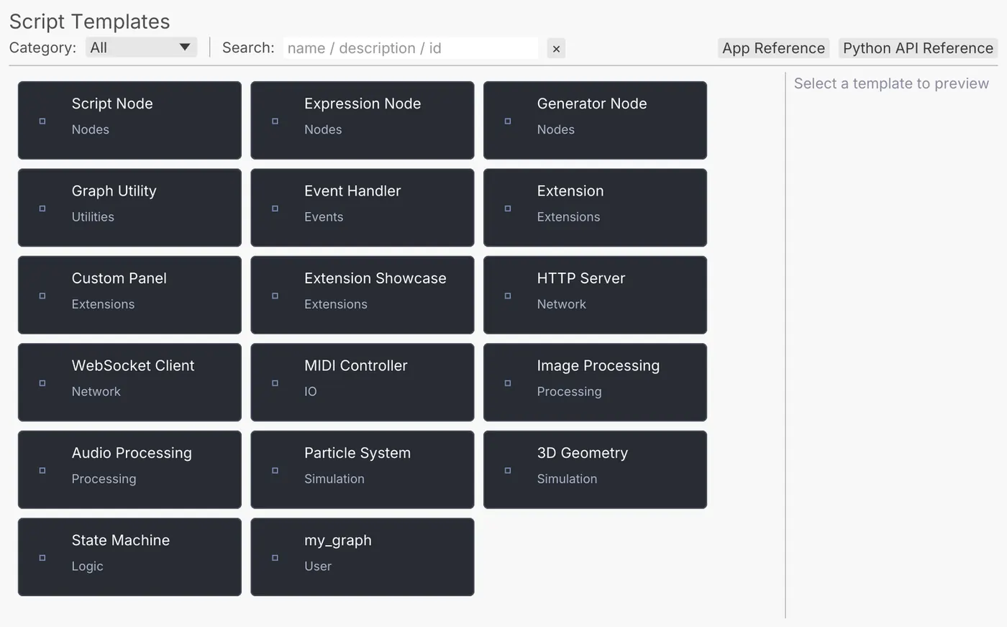Viewport: 1007px width, 627px height.
Task: Open the Python API Reference
Action: 918,48
